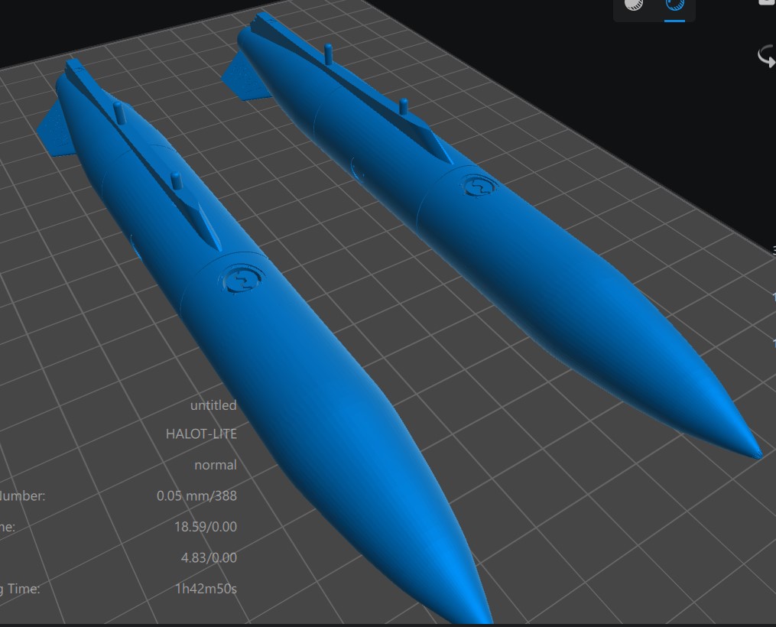Click the partially visible white icon at top-right corner
The image size is (776, 627).
click(767, 2)
